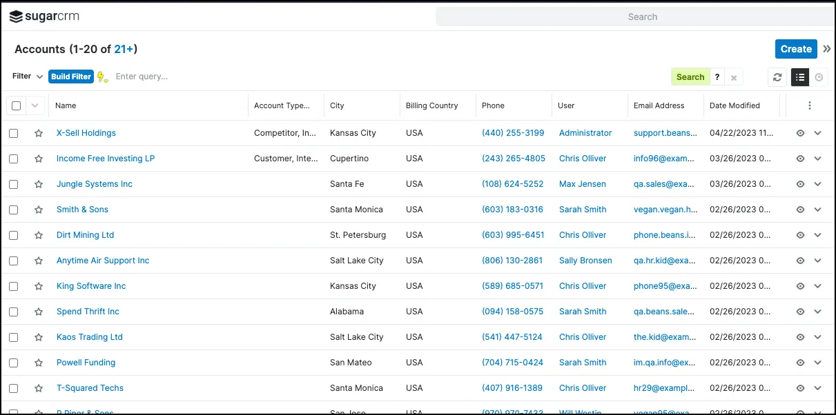836x415 pixels.
Task: Toggle the select-all checkbox in header
Action: click(17, 105)
